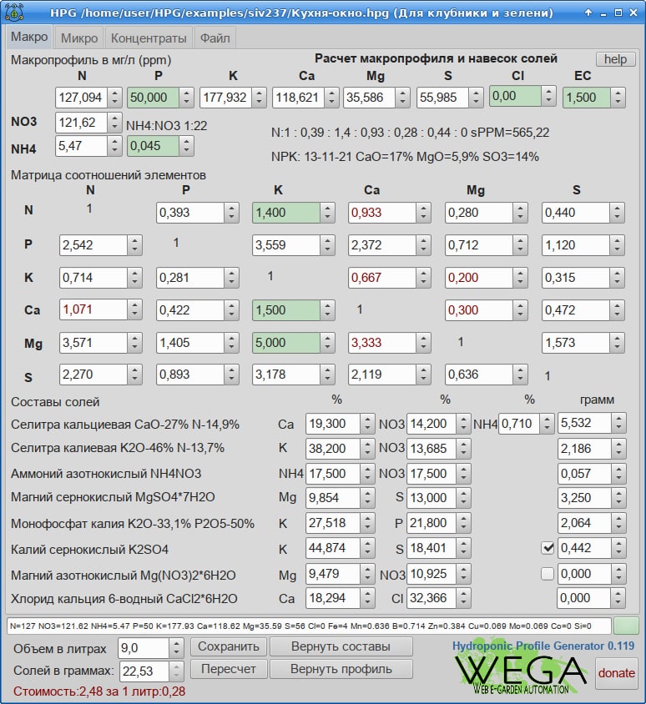Open the Файл tab

215,38
